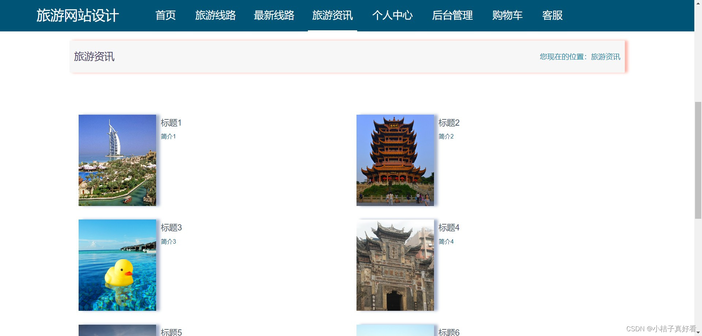Open the Yellow Crane Tower thumbnail for 标题2
The width and height of the screenshot is (702, 336).
point(395,160)
